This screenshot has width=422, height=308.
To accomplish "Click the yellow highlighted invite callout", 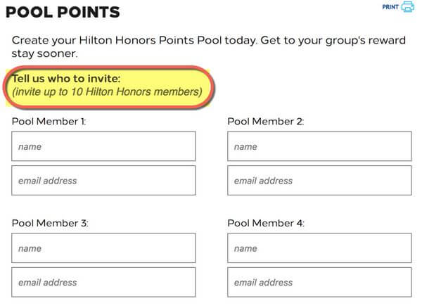I will 109,87.
